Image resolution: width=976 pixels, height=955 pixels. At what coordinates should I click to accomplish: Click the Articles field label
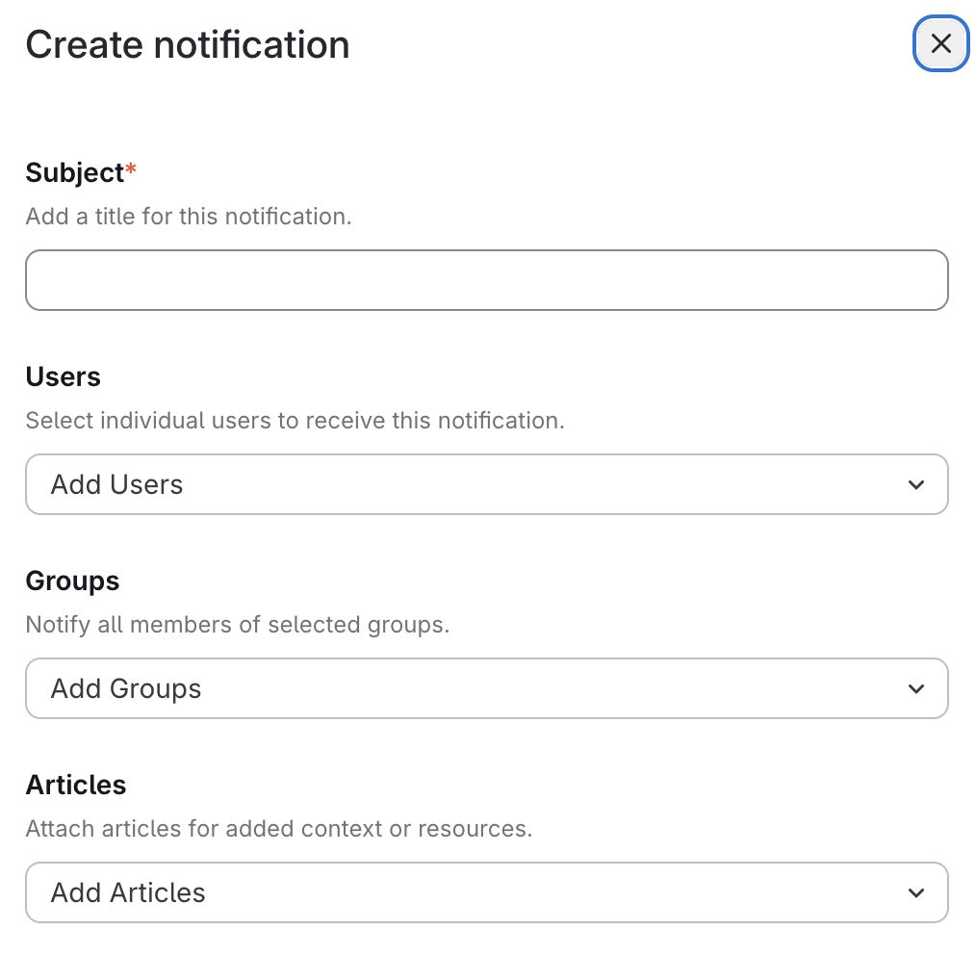coord(76,785)
